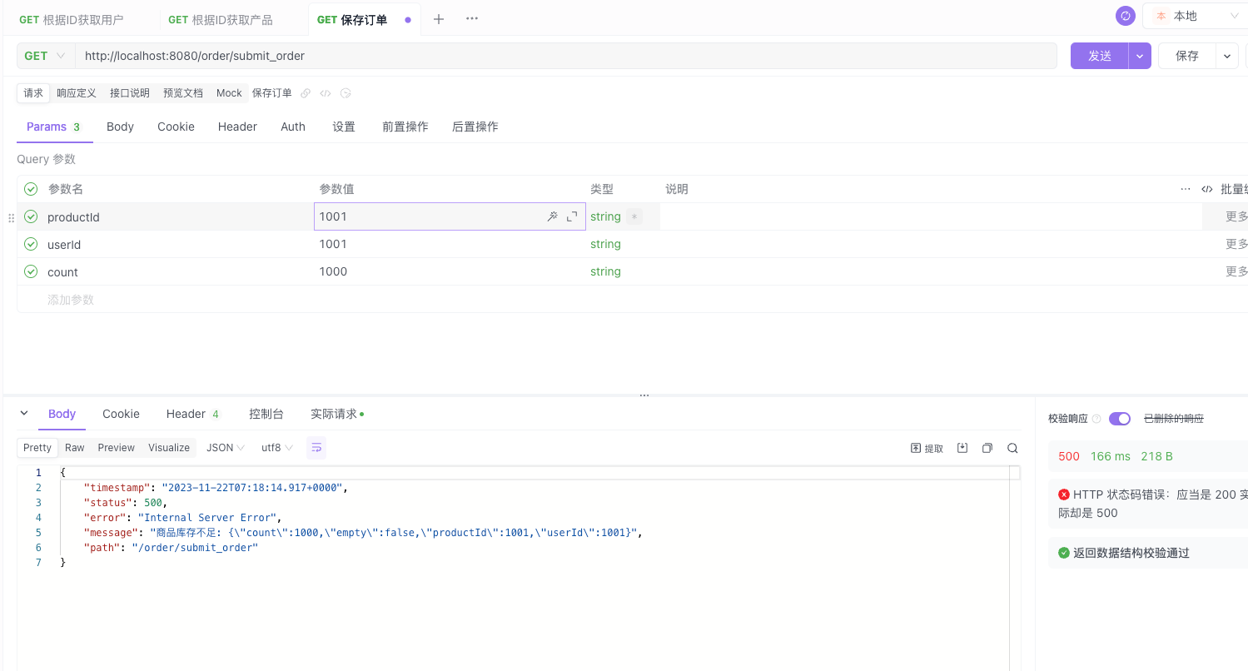Click the three-dot options in the params table header
The image size is (1248, 671).
pyautogui.click(x=1186, y=189)
